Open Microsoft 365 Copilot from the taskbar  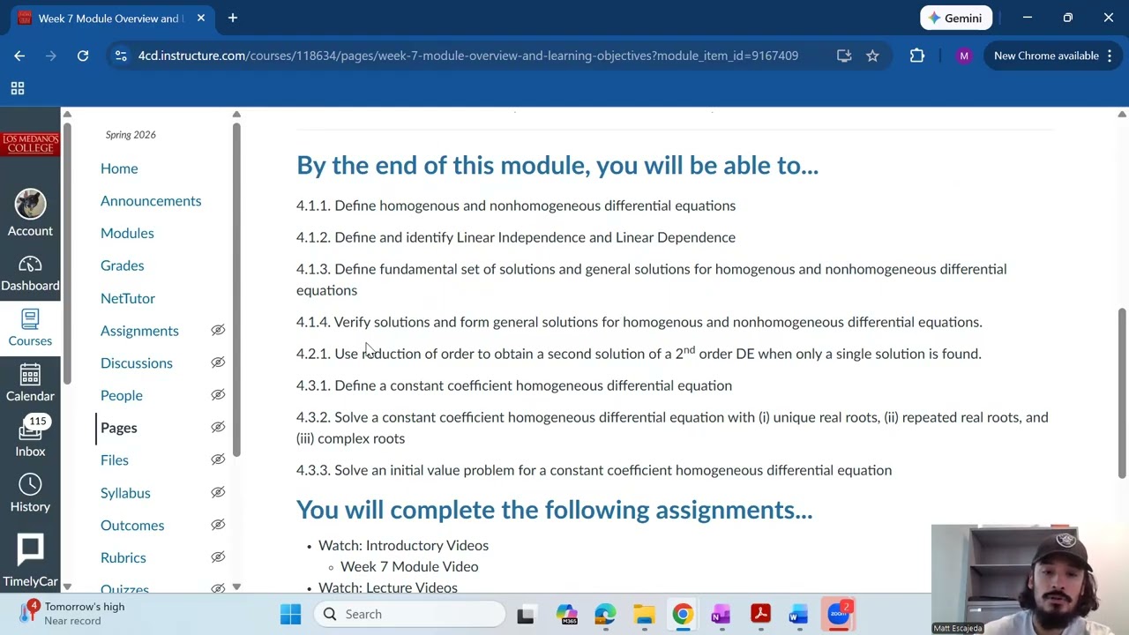coord(566,614)
